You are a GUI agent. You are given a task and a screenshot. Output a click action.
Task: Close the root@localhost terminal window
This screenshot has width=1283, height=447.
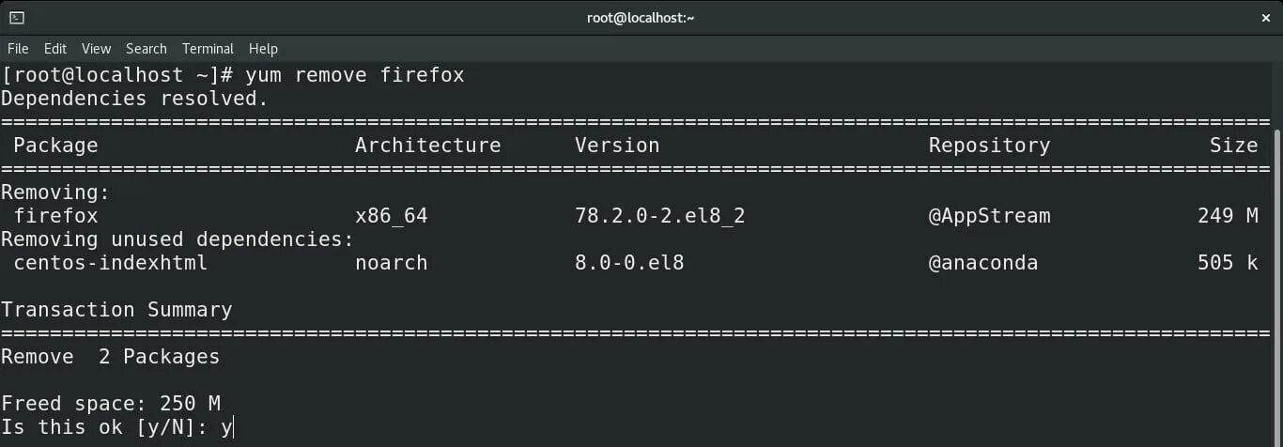tap(1265, 18)
